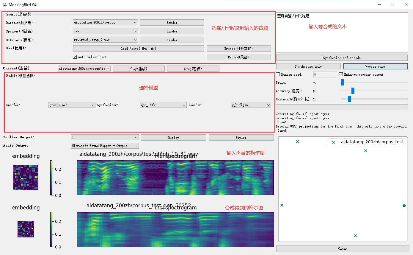Click the green dot in UMAP plot
413x255 pixels.
point(404,206)
